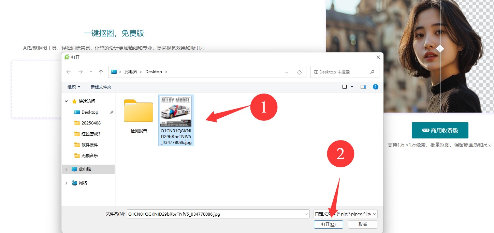The image size is (494, 233).
Task: Expand the address bar history dropdown
Action: pos(287,72)
